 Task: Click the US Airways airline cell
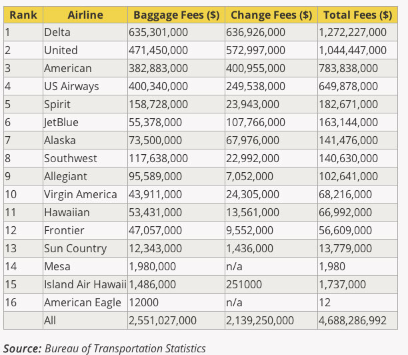click(71, 86)
